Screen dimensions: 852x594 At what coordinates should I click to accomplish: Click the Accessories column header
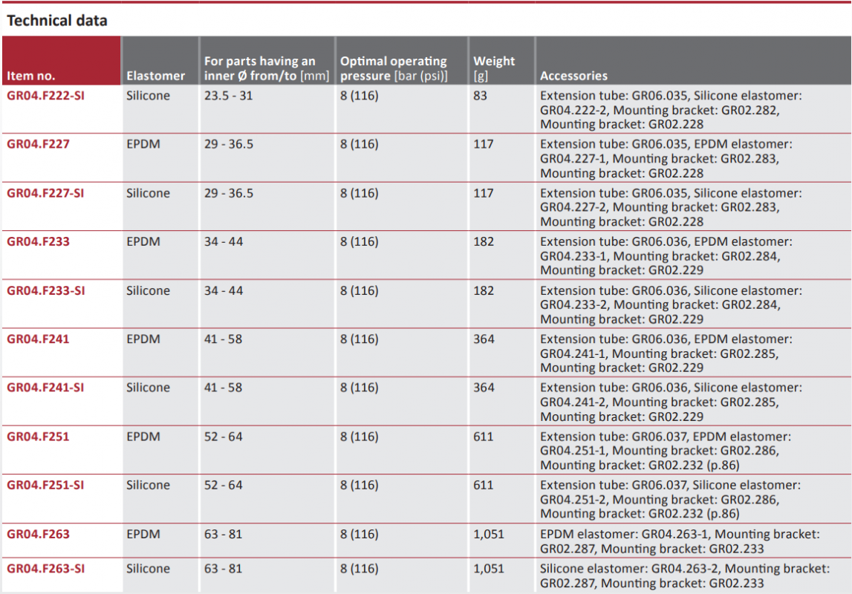(573, 76)
